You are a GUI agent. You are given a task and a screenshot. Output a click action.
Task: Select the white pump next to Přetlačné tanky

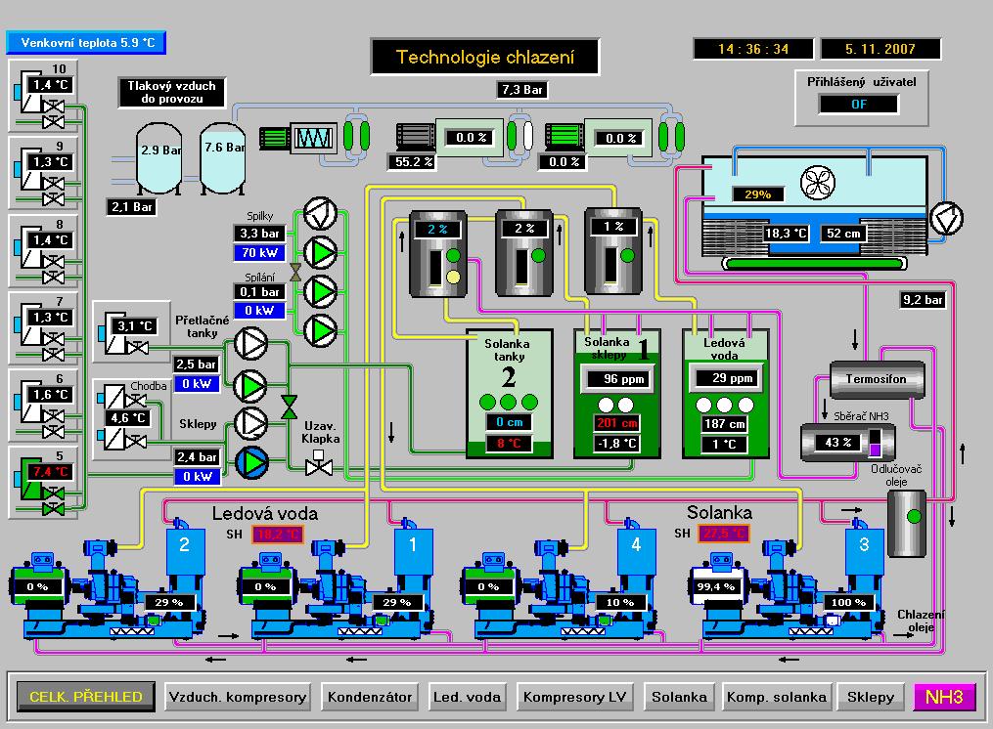tap(250, 344)
